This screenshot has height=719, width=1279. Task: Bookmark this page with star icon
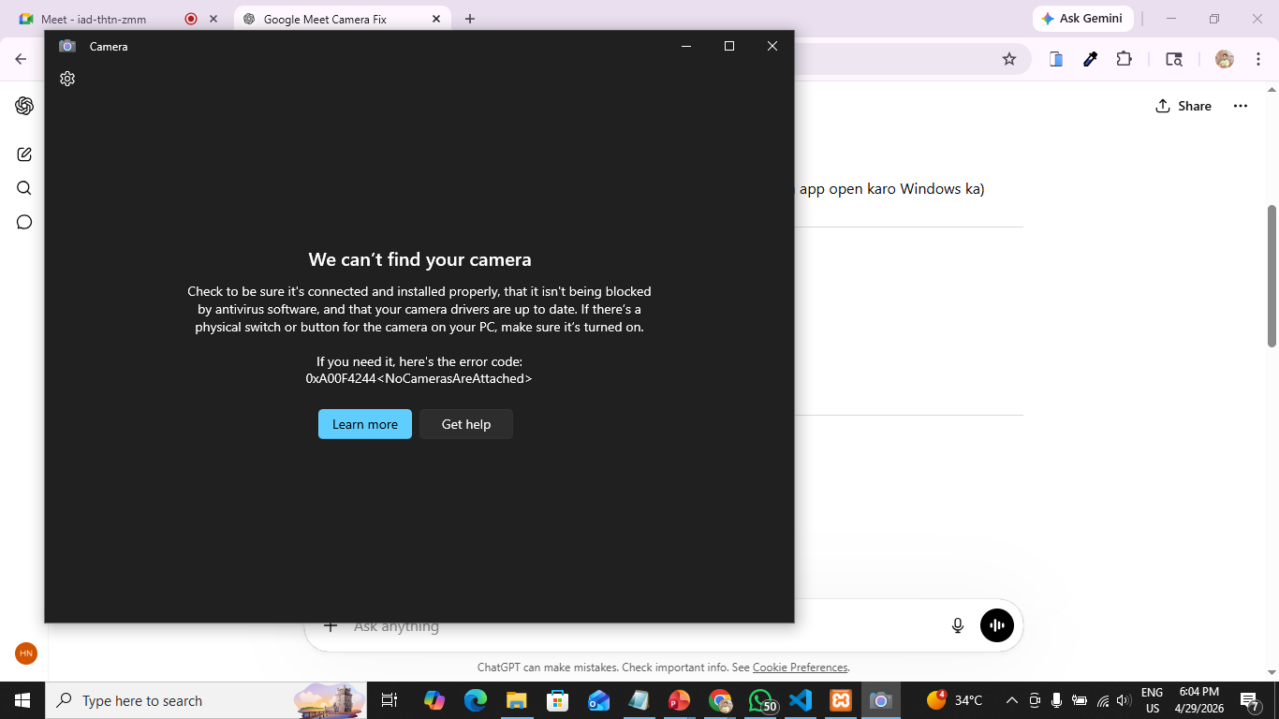pyautogui.click(x=1009, y=59)
